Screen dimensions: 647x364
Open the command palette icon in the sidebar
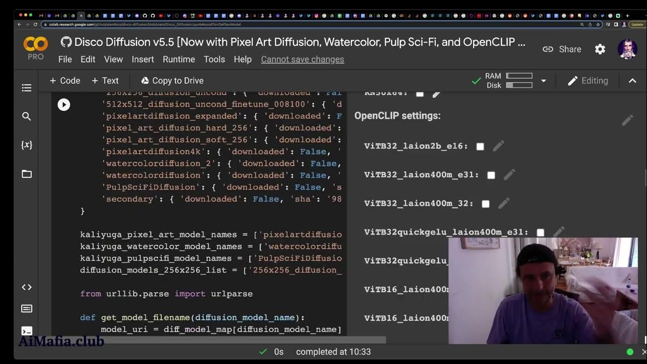click(27, 308)
